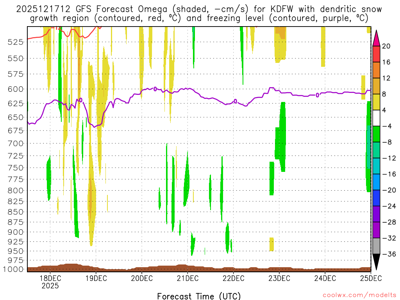Click the 950 pressure level label
Viewport: 400px width, 300px height.
coord(16,251)
